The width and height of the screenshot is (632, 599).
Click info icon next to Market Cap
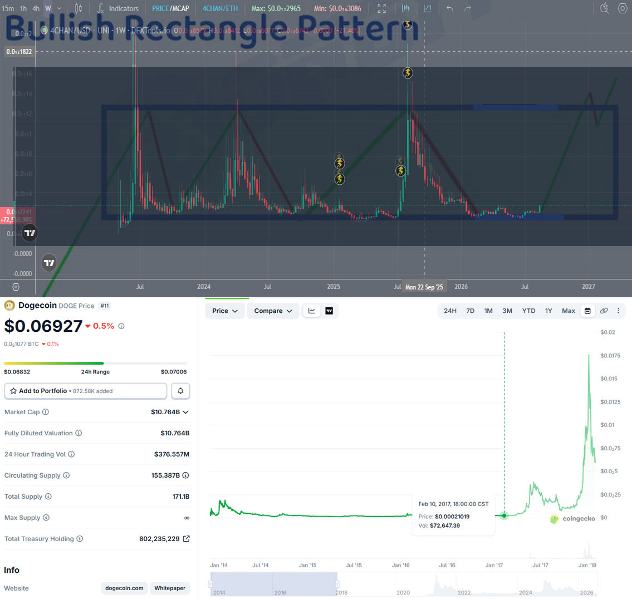(x=46, y=411)
